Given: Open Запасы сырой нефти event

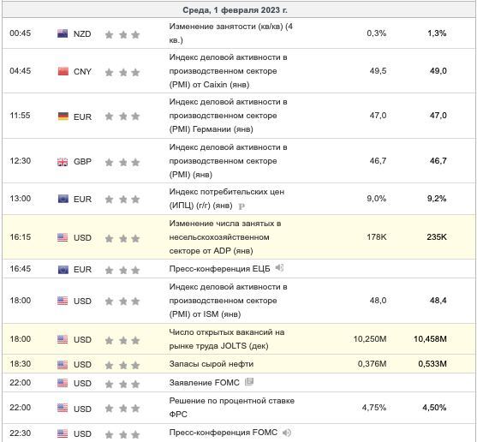Looking at the screenshot, I should [x=212, y=364].
